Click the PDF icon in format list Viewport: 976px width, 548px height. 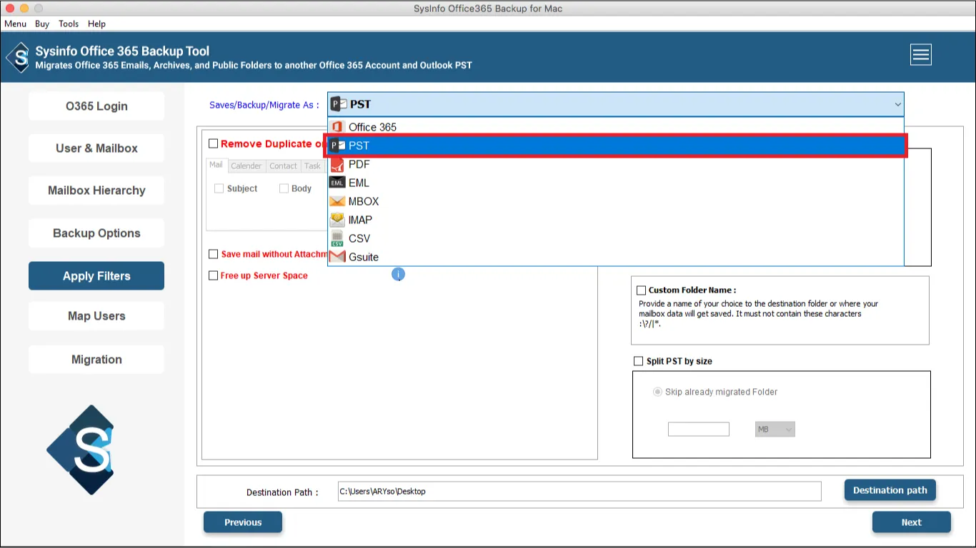337,164
